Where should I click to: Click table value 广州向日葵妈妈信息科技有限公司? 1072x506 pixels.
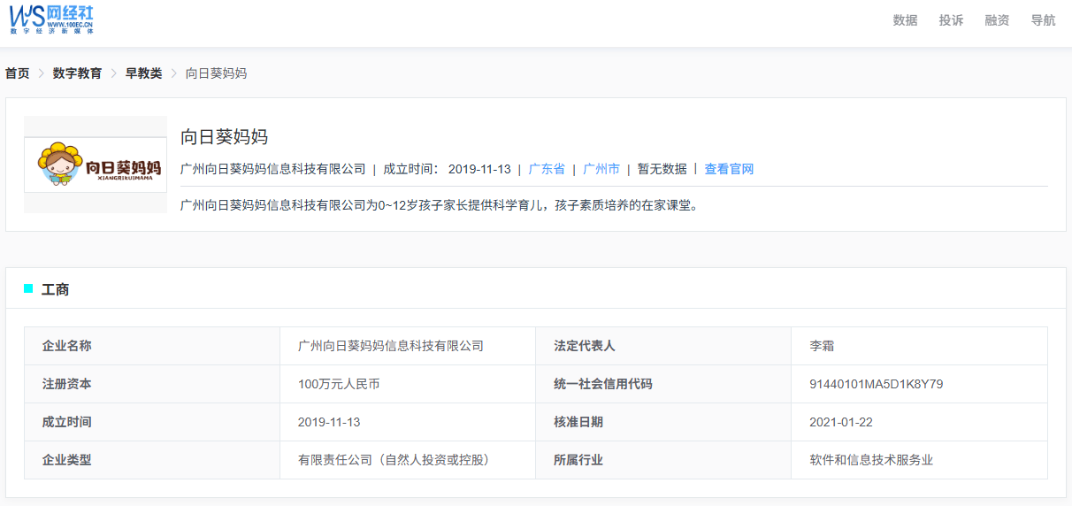pyautogui.click(x=408, y=346)
